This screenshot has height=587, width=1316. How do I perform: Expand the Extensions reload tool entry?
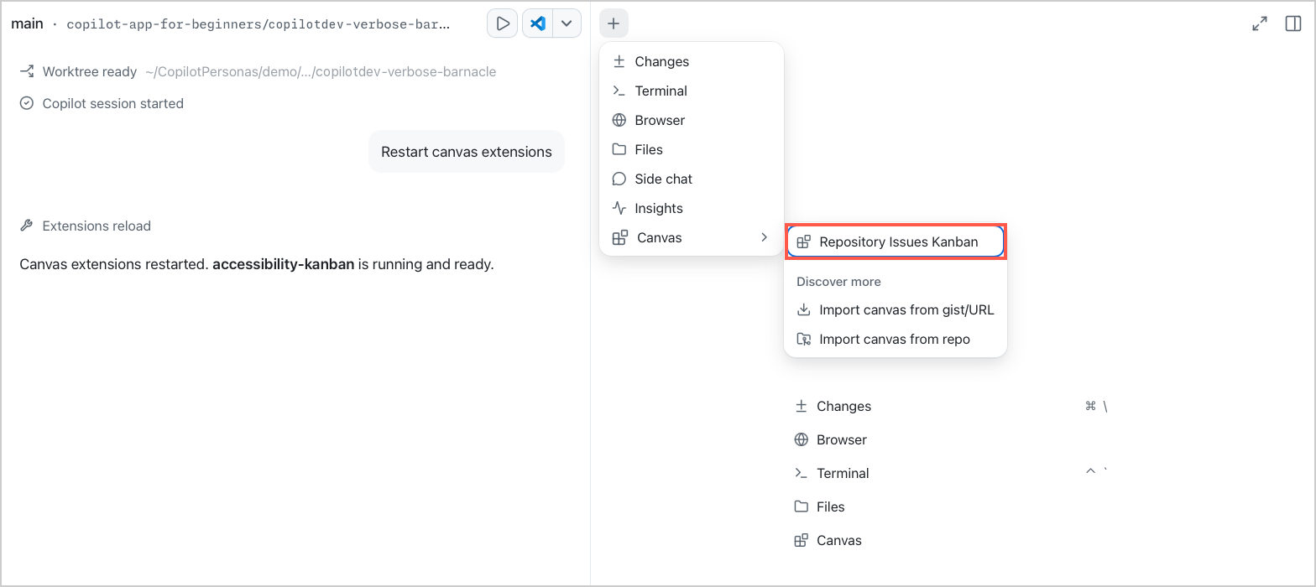(x=86, y=226)
